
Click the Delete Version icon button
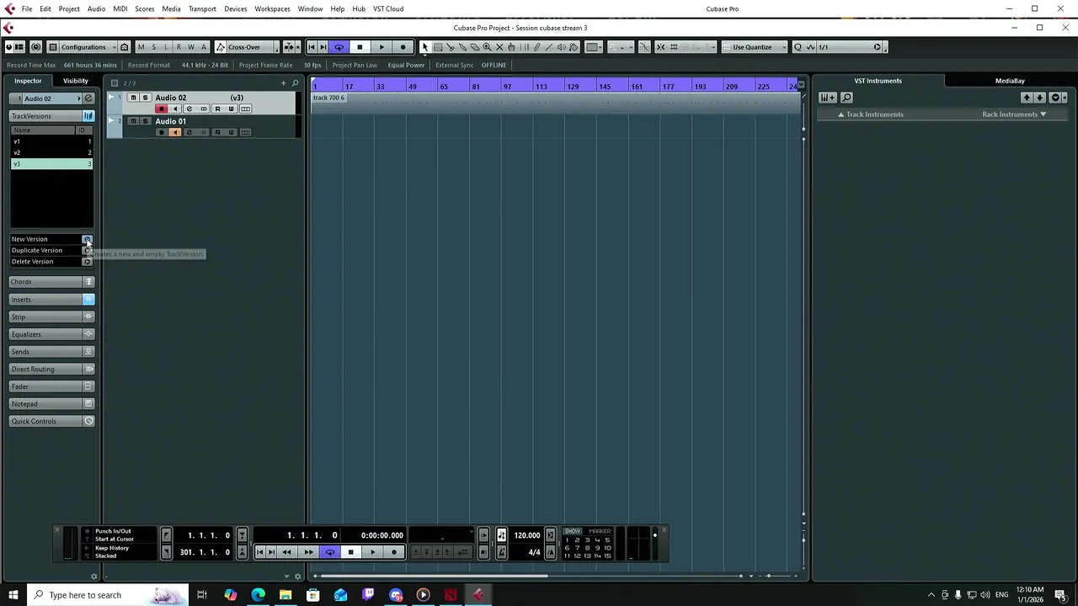(87, 262)
